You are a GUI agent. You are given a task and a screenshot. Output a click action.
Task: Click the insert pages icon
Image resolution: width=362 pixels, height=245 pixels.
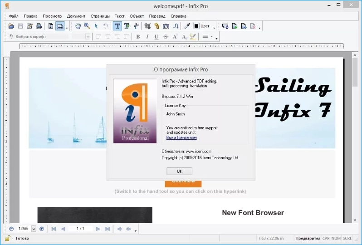point(235,26)
